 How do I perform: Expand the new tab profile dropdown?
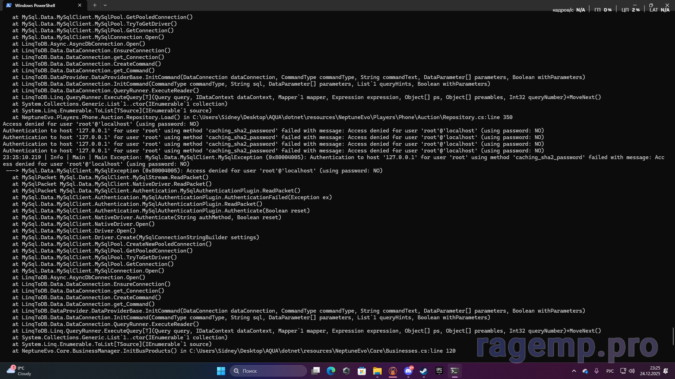(x=105, y=5)
